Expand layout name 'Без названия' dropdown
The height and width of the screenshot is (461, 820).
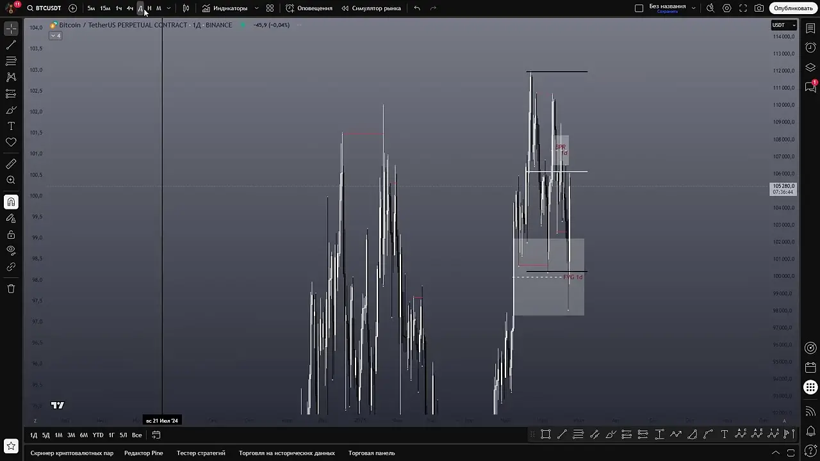click(693, 8)
